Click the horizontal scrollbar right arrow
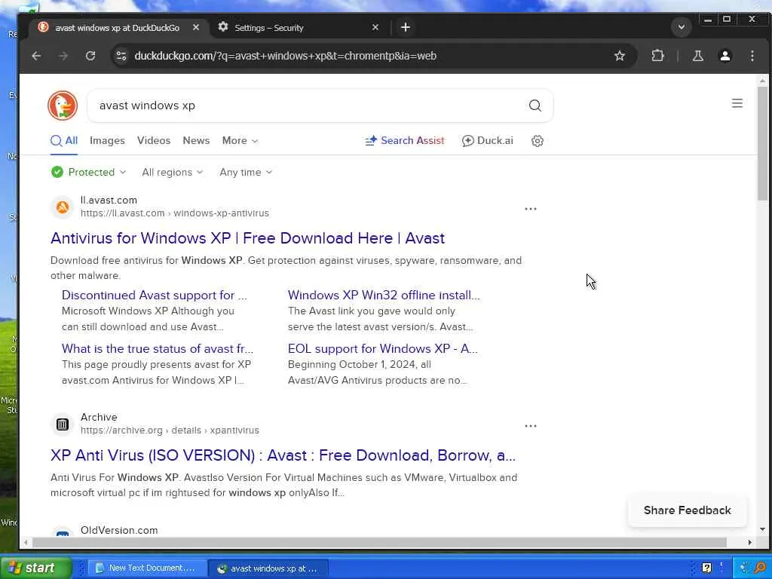This screenshot has height=579, width=772. click(x=749, y=542)
